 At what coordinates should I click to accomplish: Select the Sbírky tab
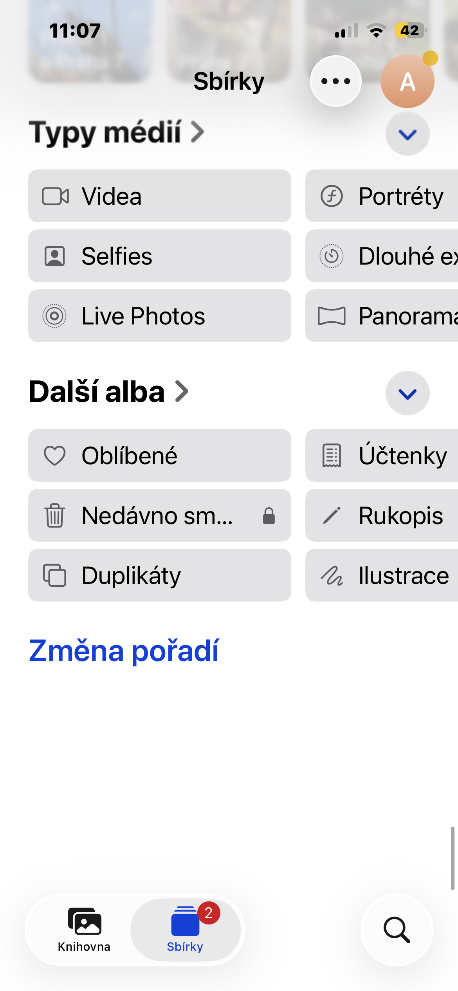[x=185, y=930]
